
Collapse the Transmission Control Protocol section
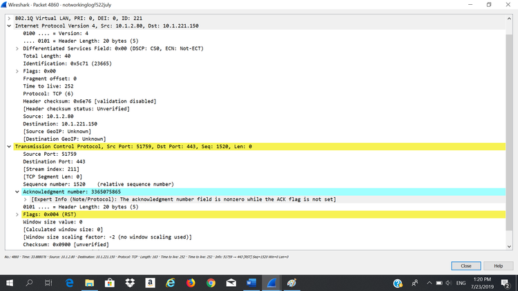pyautogui.click(x=9, y=146)
